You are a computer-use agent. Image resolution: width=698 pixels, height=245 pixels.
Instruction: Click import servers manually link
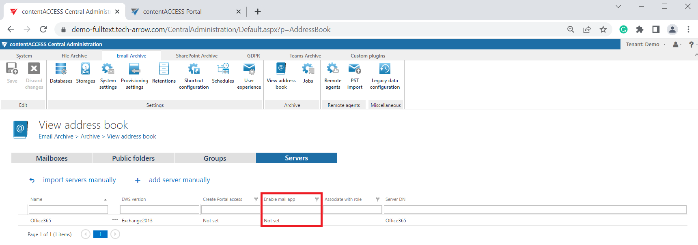[x=79, y=180]
